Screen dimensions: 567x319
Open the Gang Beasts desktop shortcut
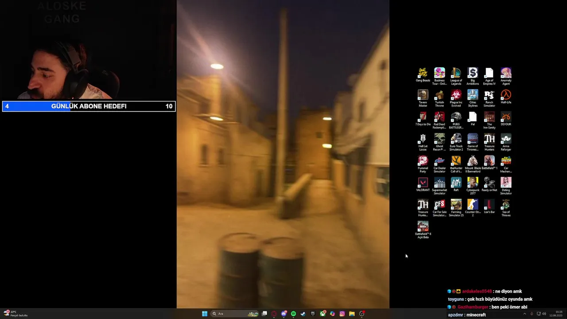pos(423,75)
